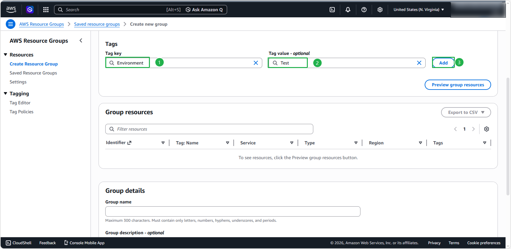Viewport: 511px width, 249px height.
Task: Open Settings in the sidebar
Action: (x=18, y=82)
